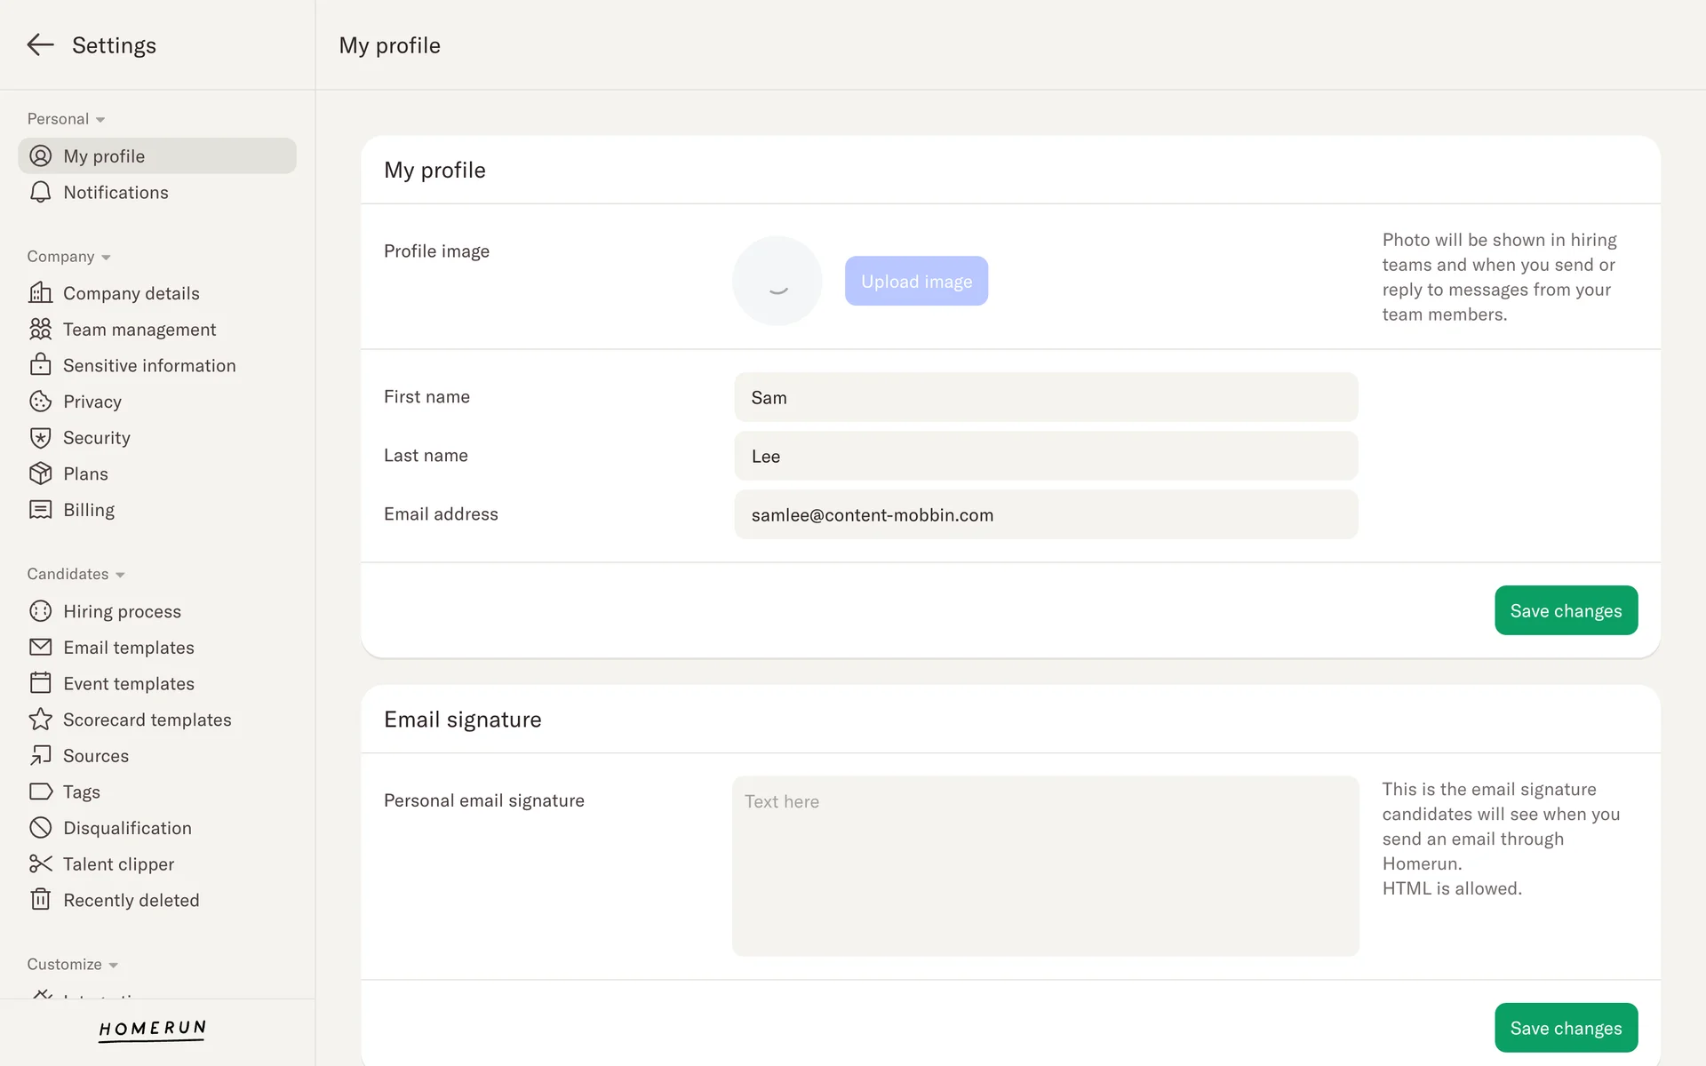The image size is (1706, 1066).
Task: Click the First name input field
Action: 1046,397
